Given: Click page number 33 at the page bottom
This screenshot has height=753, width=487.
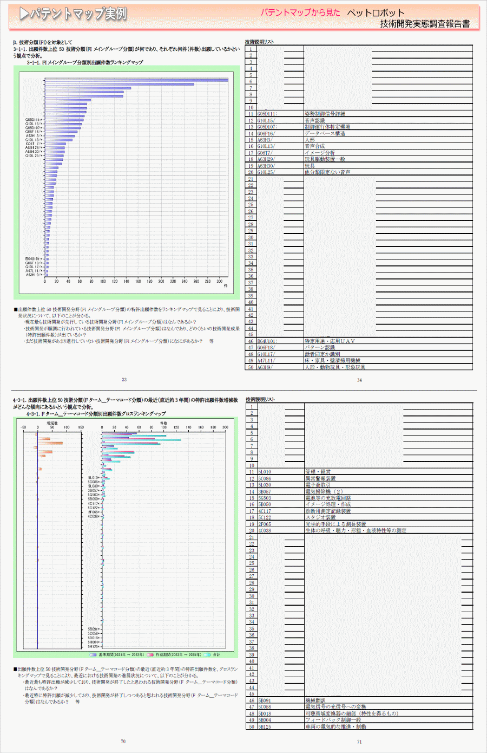Looking at the screenshot, I should pos(124,380).
